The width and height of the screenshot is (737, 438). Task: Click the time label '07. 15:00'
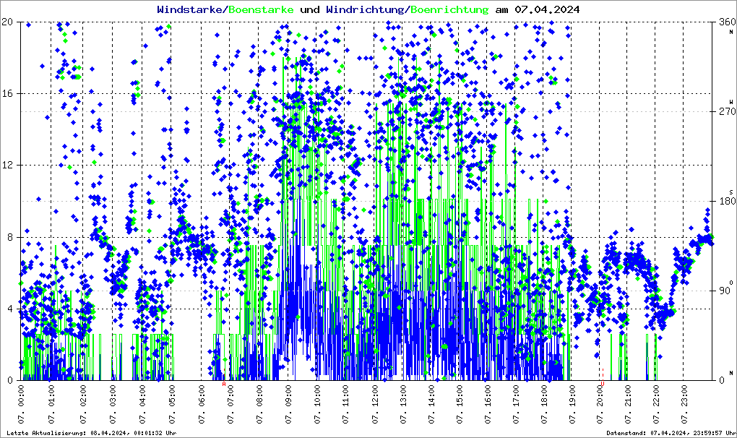[x=460, y=405]
